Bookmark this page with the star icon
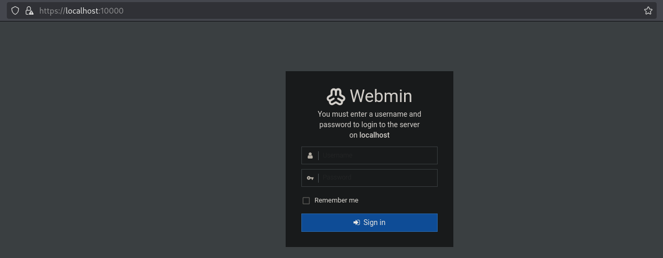The image size is (663, 258). pyautogui.click(x=648, y=10)
